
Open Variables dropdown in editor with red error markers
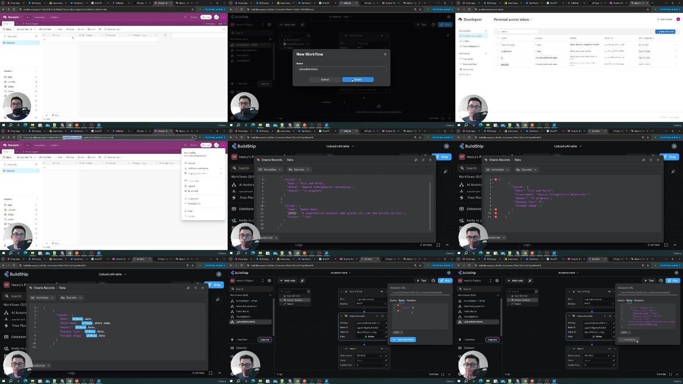point(498,170)
